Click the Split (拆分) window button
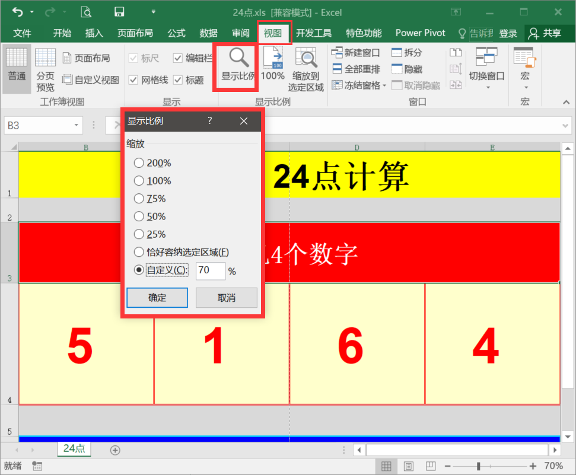This screenshot has width=576, height=475. [407, 53]
